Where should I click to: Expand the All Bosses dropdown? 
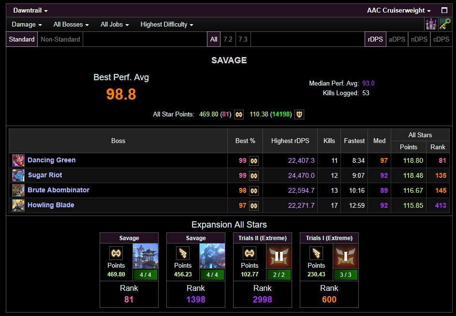pos(71,25)
